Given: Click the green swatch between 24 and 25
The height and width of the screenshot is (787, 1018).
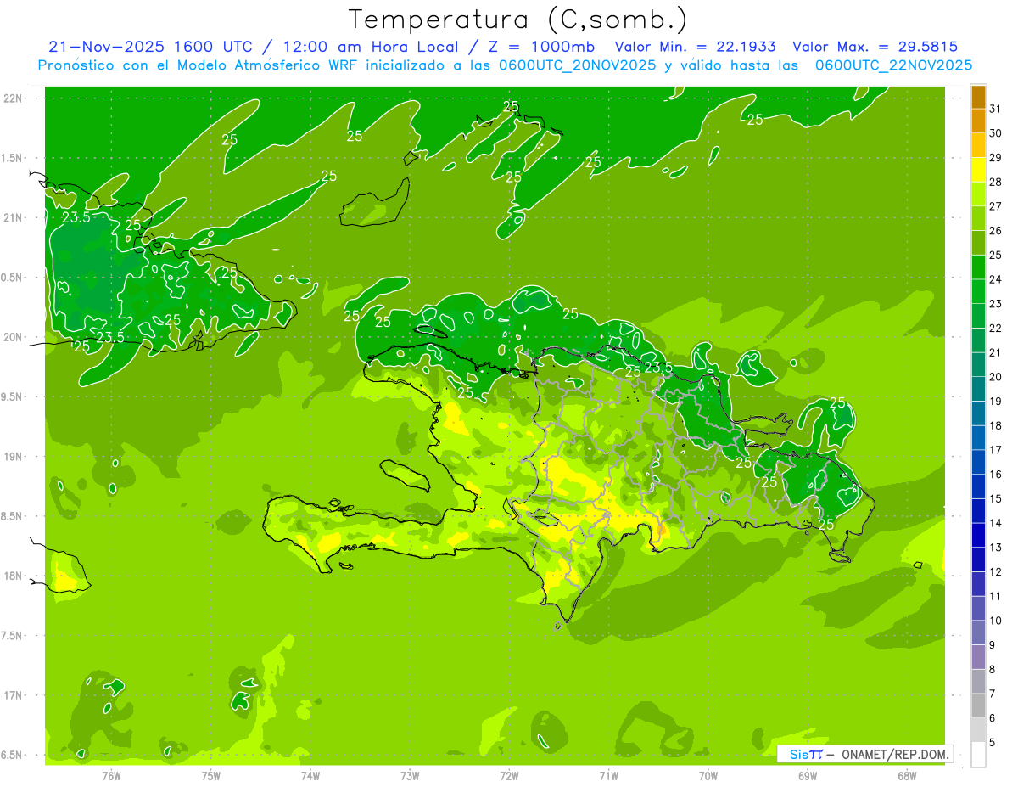Looking at the screenshot, I should (x=978, y=267).
